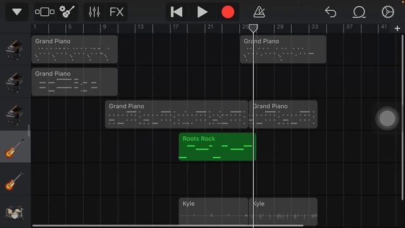Tap the floating AssistiveTouch circle button
Viewport: 405px width, 228px height.
coord(387,118)
